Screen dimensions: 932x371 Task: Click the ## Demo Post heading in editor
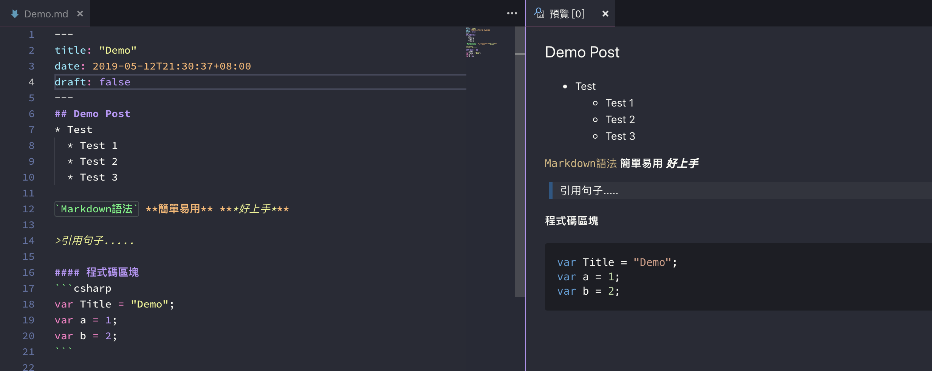(x=93, y=114)
